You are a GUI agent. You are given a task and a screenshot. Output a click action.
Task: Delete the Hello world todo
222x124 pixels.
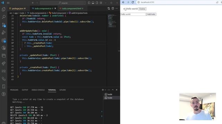142,9
